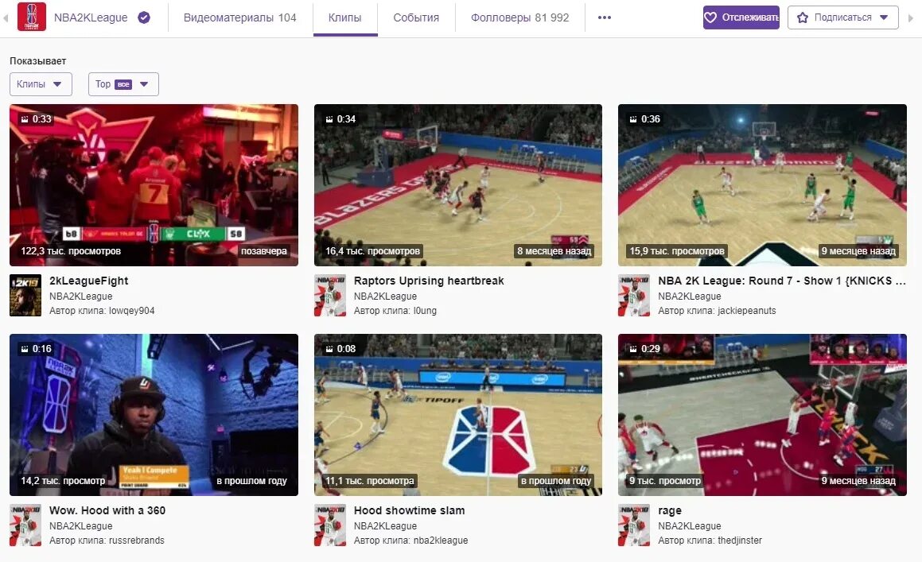Image resolution: width=922 pixels, height=562 pixels.
Task: Play the Hood showtime slam thumbnail
Action: 458,414
